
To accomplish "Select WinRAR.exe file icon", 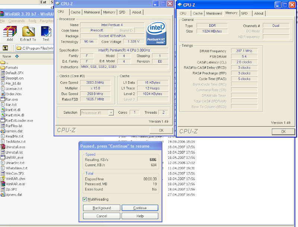I will coord(3,184).
